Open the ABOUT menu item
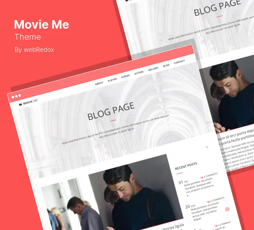The height and width of the screenshot is (230, 254). click(99, 83)
